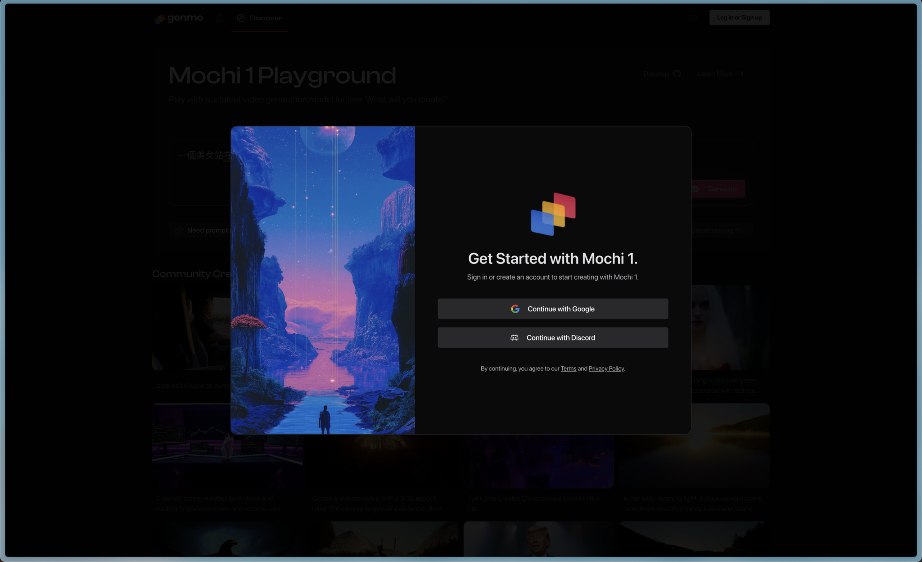
Task: Click the Discord icon inside the dialog button
Action: pyautogui.click(x=515, y=337)
